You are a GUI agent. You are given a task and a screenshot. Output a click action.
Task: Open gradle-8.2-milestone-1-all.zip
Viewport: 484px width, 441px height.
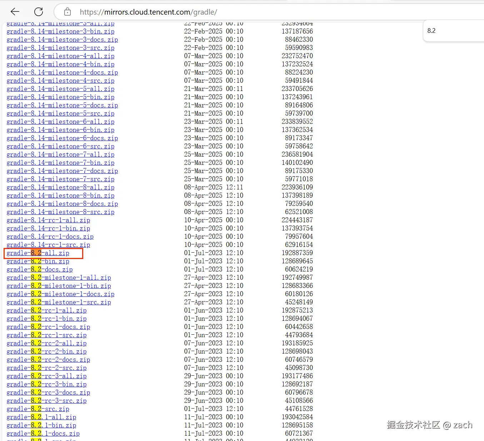59,278
